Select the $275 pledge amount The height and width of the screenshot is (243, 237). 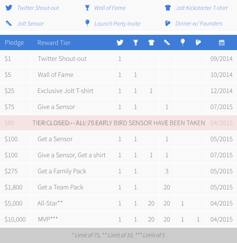(11, 171)
